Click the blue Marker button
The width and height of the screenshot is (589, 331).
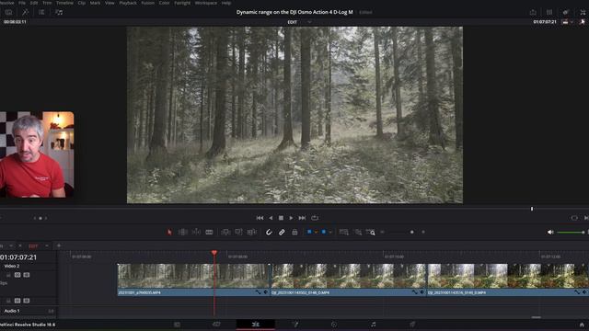(x=324, y=232)
